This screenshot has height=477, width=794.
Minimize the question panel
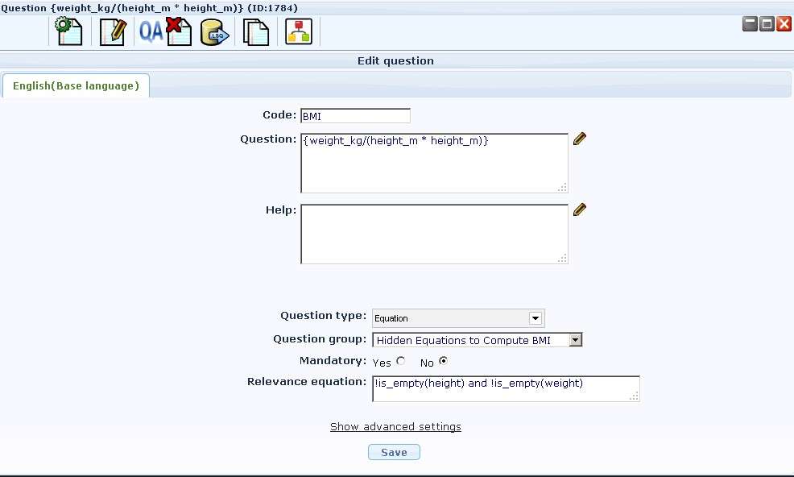tap(749, 24)
